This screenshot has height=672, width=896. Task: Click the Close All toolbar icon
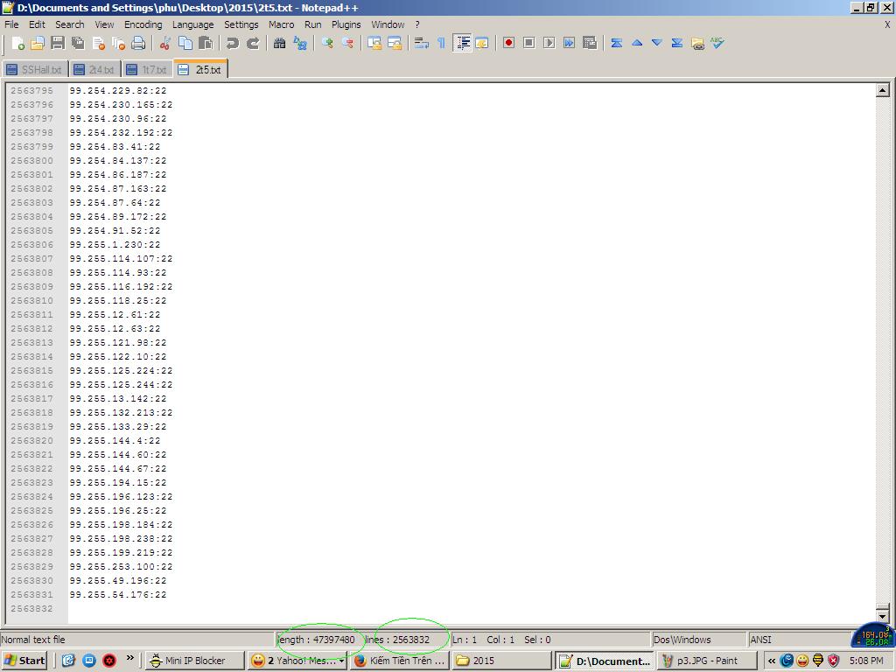tap(118, 44)
